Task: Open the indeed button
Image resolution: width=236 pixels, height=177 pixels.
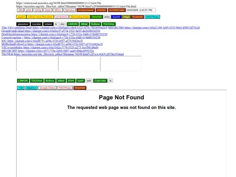Action: tap(48, 24)
